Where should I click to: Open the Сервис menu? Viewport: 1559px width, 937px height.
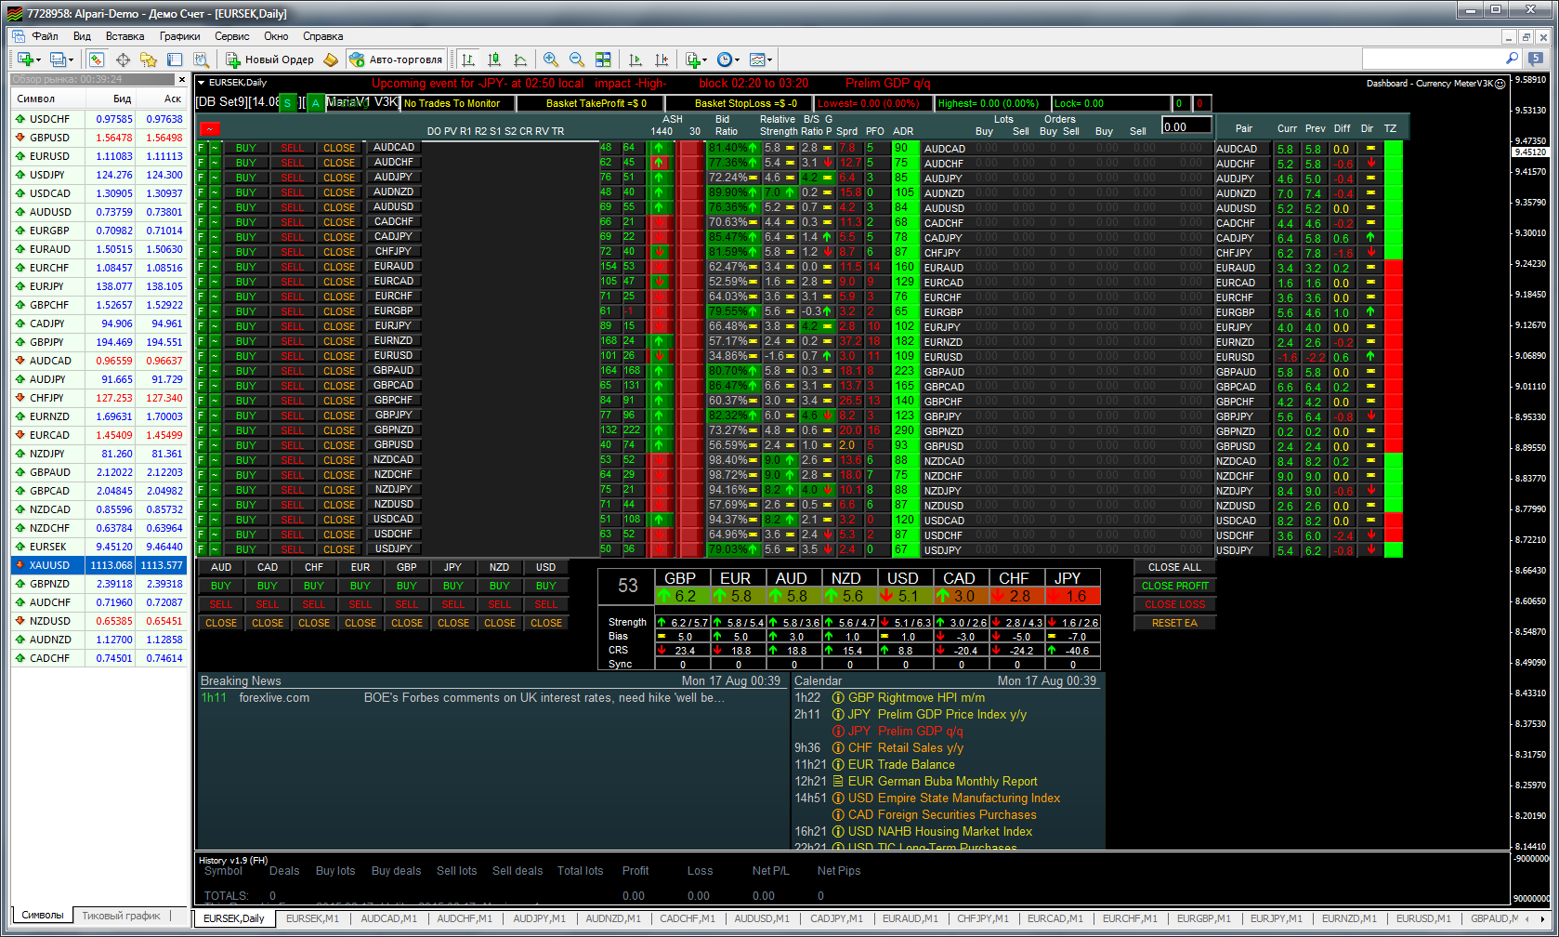[231, 36]
